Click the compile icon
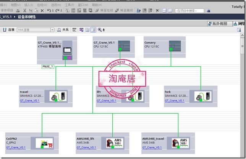 click(x=67, y=11)
